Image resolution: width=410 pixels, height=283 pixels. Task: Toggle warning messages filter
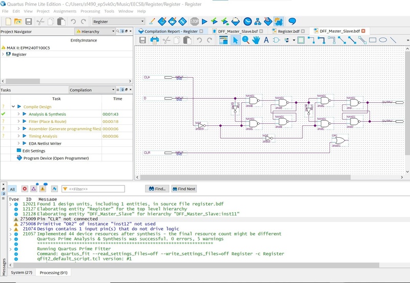click(x=43, y=189)
